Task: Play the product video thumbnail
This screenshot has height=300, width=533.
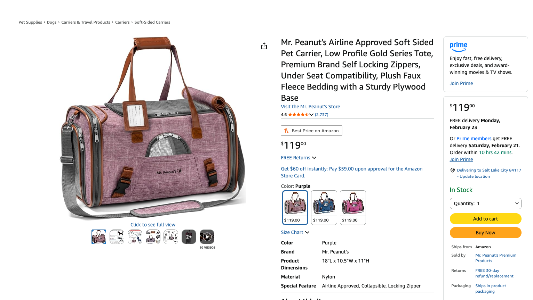Action: point(207,237)
